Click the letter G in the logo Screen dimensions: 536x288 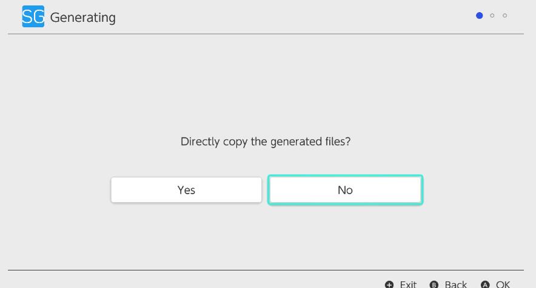coord(38,17)
